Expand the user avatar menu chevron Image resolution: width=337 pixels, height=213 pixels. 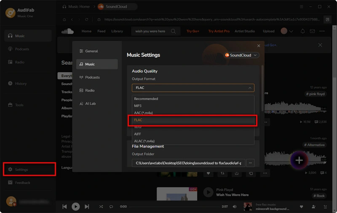[291, 31]
